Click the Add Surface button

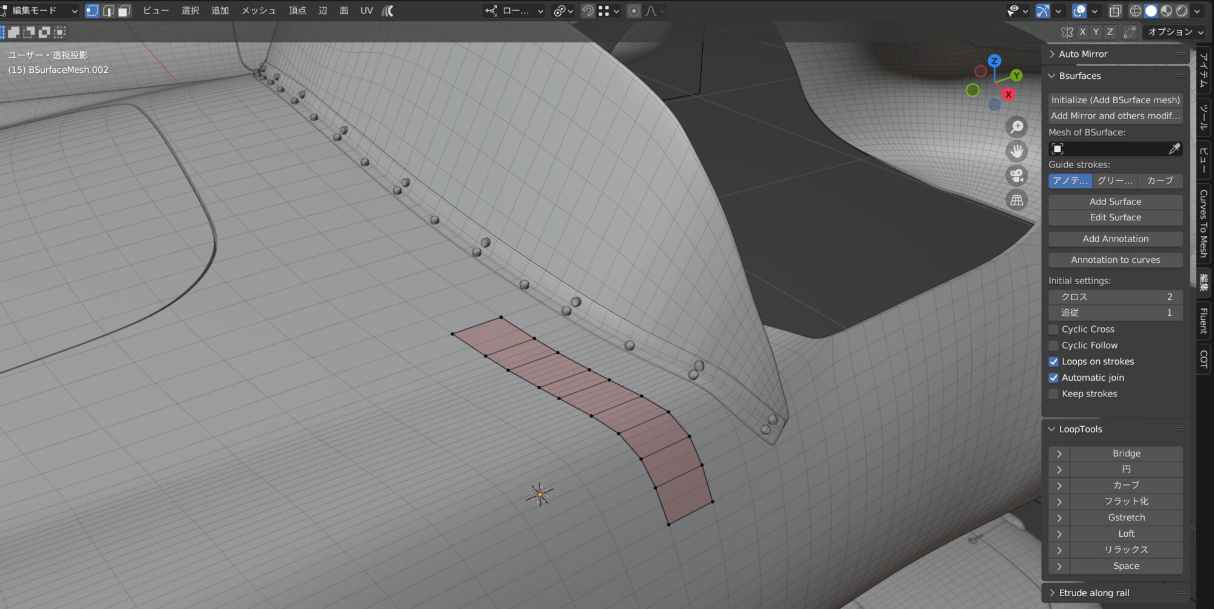pos(1116,202)
